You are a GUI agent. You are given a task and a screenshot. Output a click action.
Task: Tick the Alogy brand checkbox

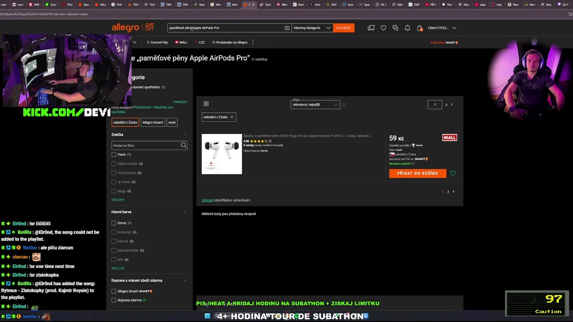point(114,191)
